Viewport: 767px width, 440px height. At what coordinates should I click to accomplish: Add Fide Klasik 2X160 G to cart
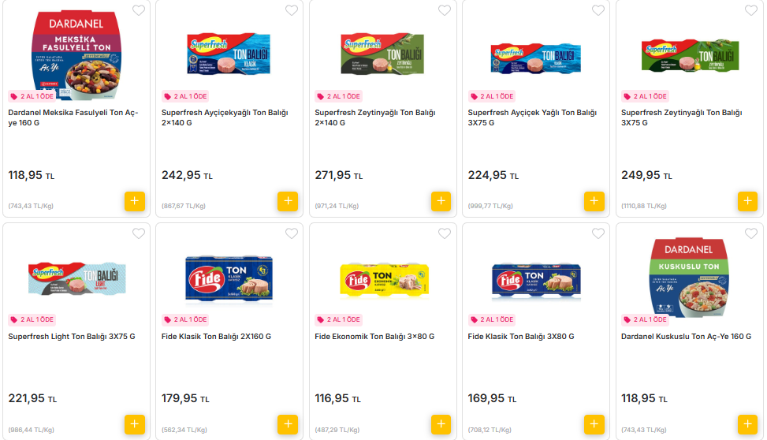(x=288, y=424)
